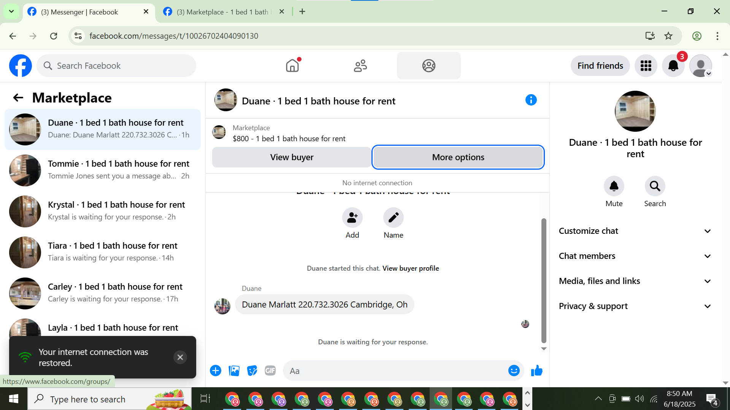This screenshot has width=730, height=410.
Task: Focus the Search Facebook field
Action: pyautogui.click(x=116, y=66)
